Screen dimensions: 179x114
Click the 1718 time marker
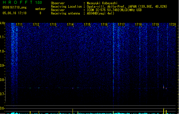pos(139,25)
